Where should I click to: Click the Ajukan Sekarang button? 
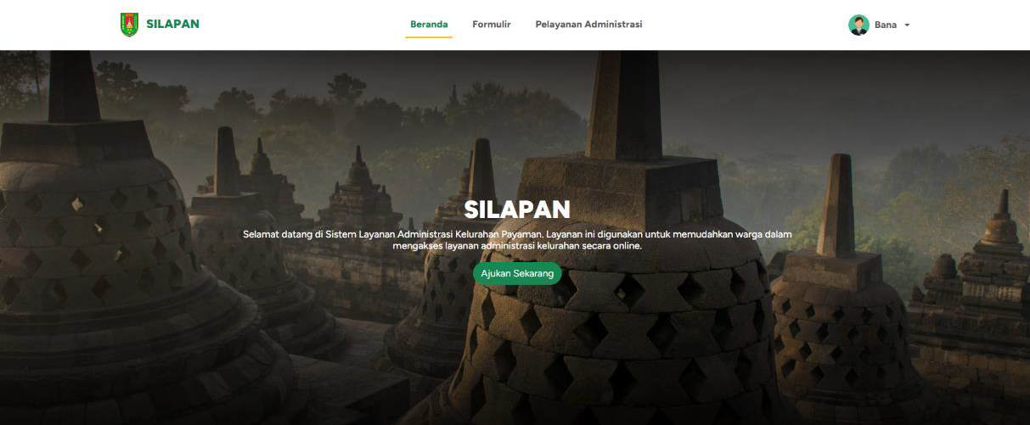(x=517, y=273)
